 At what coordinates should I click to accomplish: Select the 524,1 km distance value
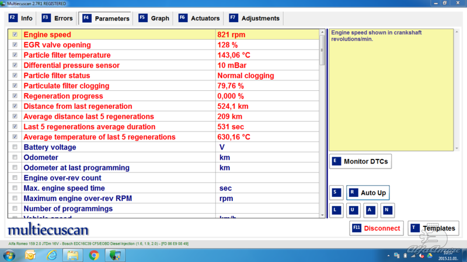point(233,107)
